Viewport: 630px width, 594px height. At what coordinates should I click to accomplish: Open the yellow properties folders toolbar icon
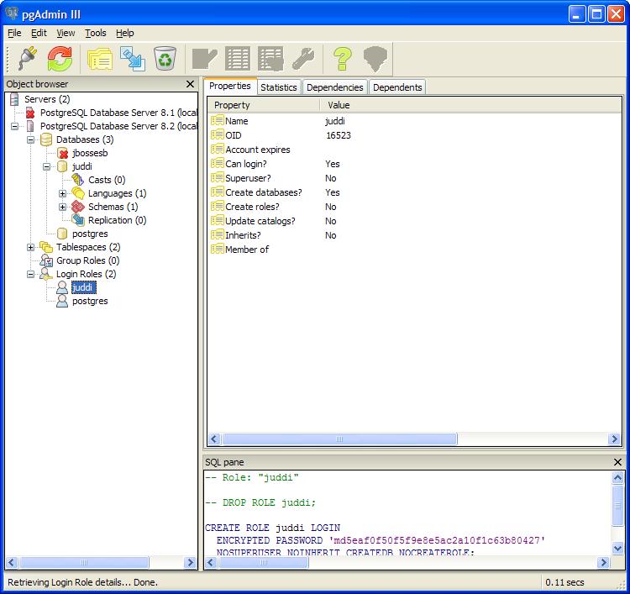100,59
